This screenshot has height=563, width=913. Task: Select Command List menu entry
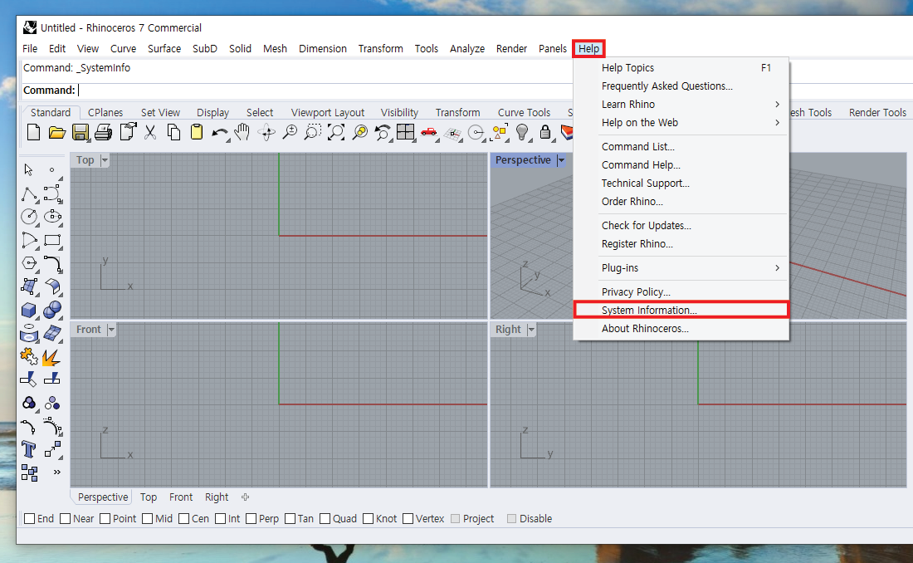pyautogui.click(x=681, y=147)
